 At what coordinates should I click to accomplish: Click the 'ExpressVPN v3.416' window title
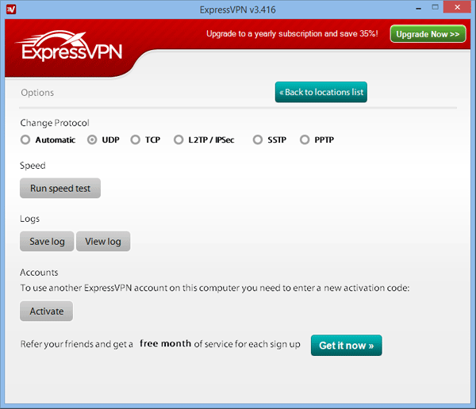tap(237, 10)
